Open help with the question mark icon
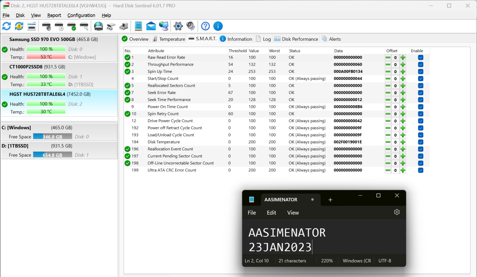The width and height of the screenshot is (477, 277). [x=205, y=26]
